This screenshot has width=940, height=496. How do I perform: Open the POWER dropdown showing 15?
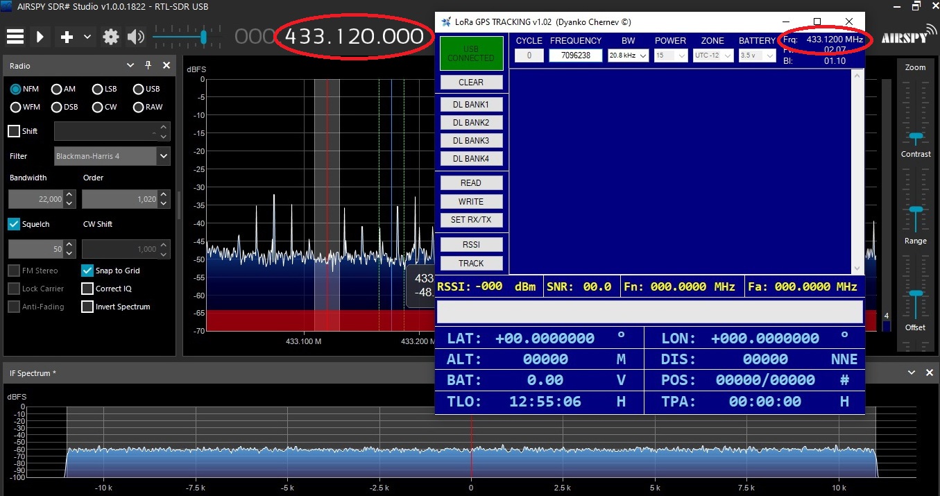(670, 55)
